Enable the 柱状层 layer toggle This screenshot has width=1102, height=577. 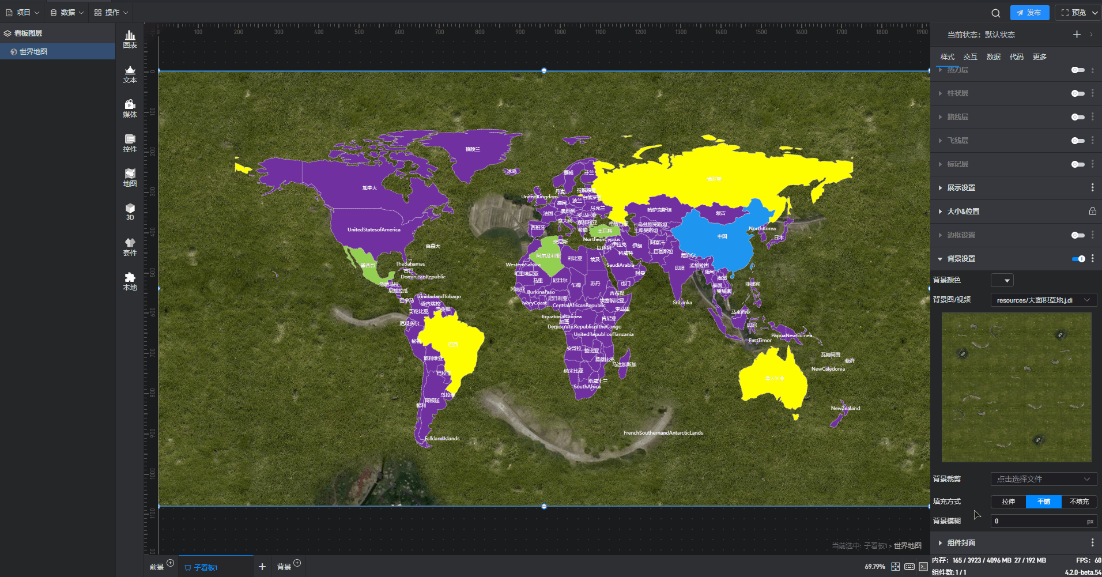point(1077,93)
